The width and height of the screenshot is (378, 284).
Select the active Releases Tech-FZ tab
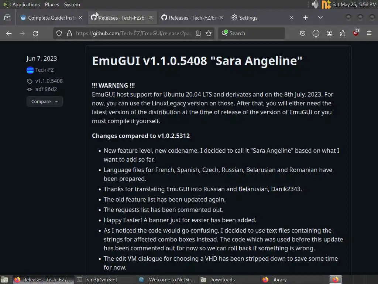coord(122,18)
